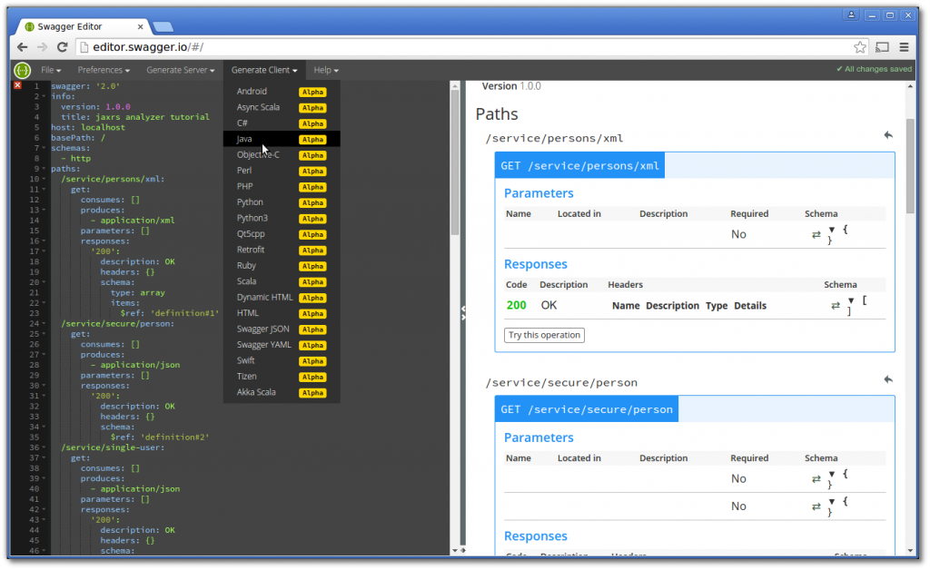Click the Swagger logo icon
The image size is (930, 570).
coord(21,70)
